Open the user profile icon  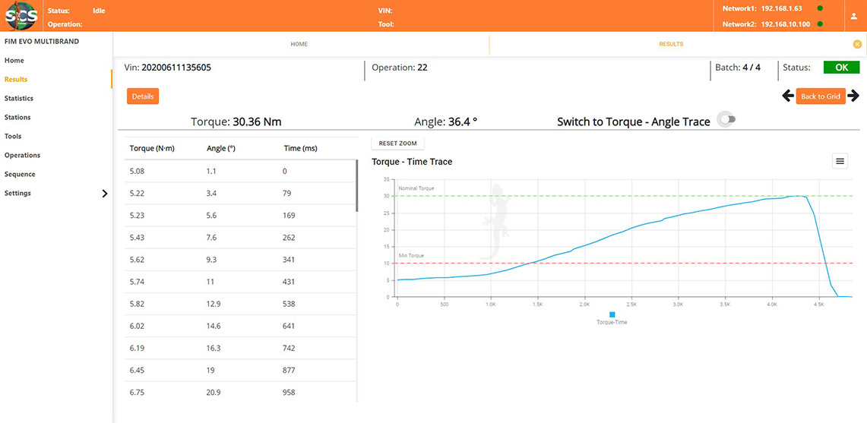[853, 16]
